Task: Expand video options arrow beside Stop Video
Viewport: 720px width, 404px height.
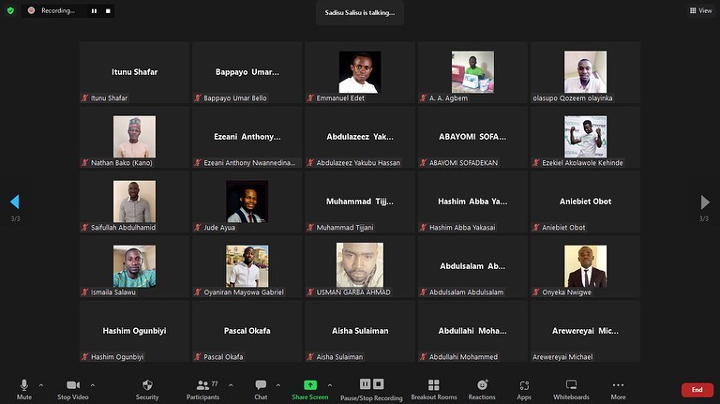Action: pyautogui.click(x=93, y=383)
